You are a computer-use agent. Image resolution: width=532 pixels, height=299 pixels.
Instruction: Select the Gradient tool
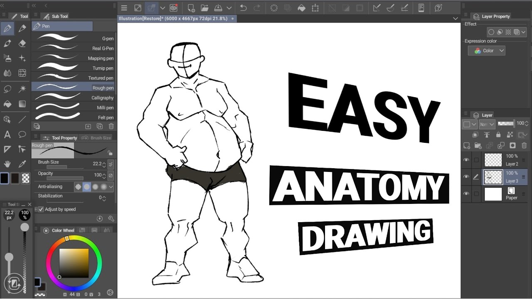point(22,104)
